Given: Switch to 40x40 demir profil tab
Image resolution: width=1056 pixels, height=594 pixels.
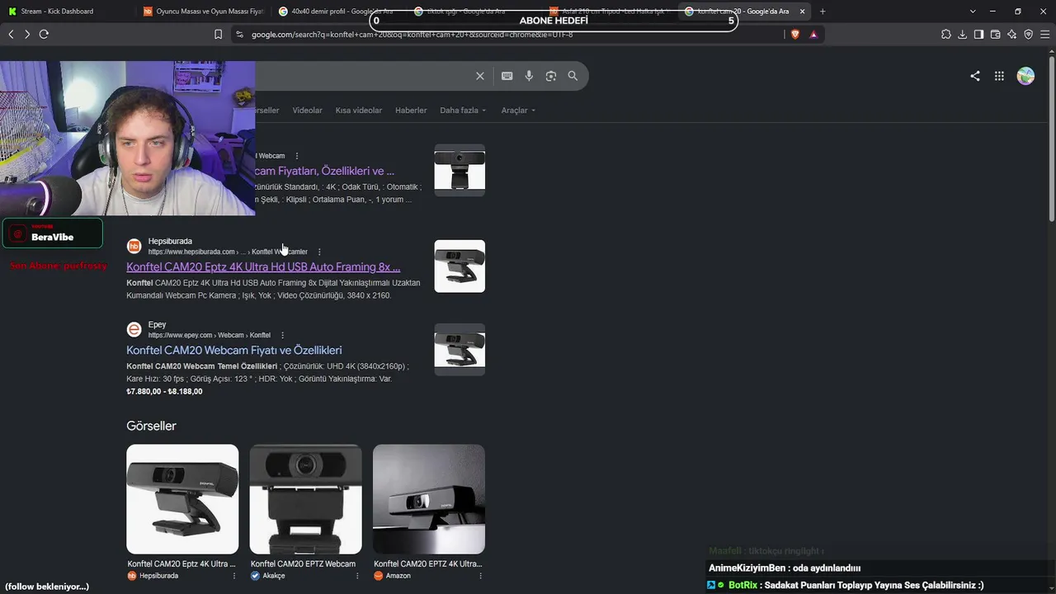Looking at the screenshot, I should [338, 12].
